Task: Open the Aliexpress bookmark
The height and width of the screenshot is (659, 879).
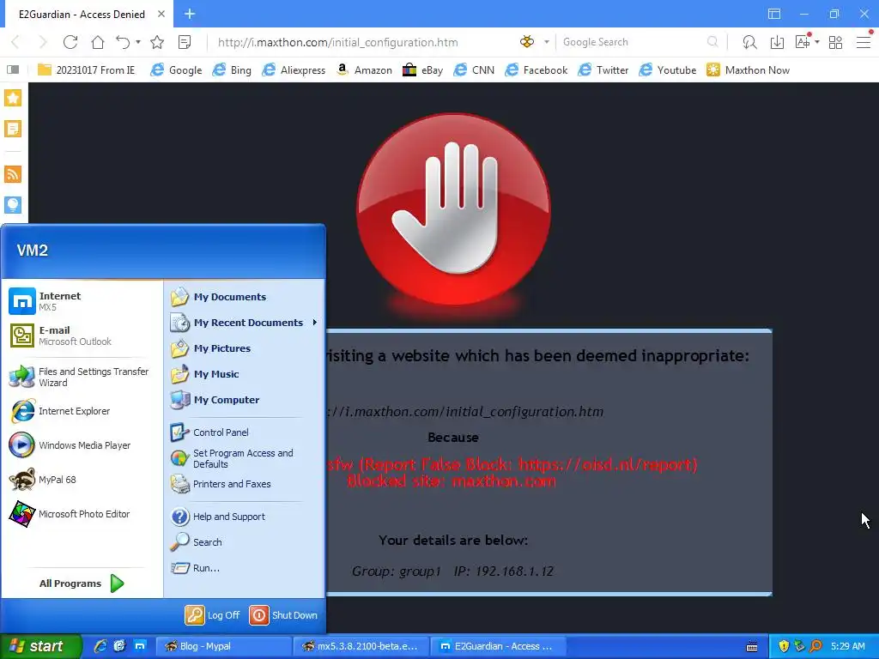Action: tap(294, 70)
